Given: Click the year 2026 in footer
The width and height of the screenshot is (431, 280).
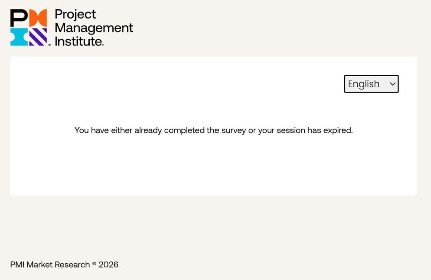Looking at the screenshot, I should point(109,265).
